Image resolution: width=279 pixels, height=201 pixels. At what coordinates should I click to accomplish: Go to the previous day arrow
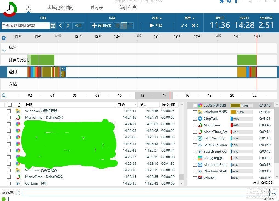click(x=61, y=26)
